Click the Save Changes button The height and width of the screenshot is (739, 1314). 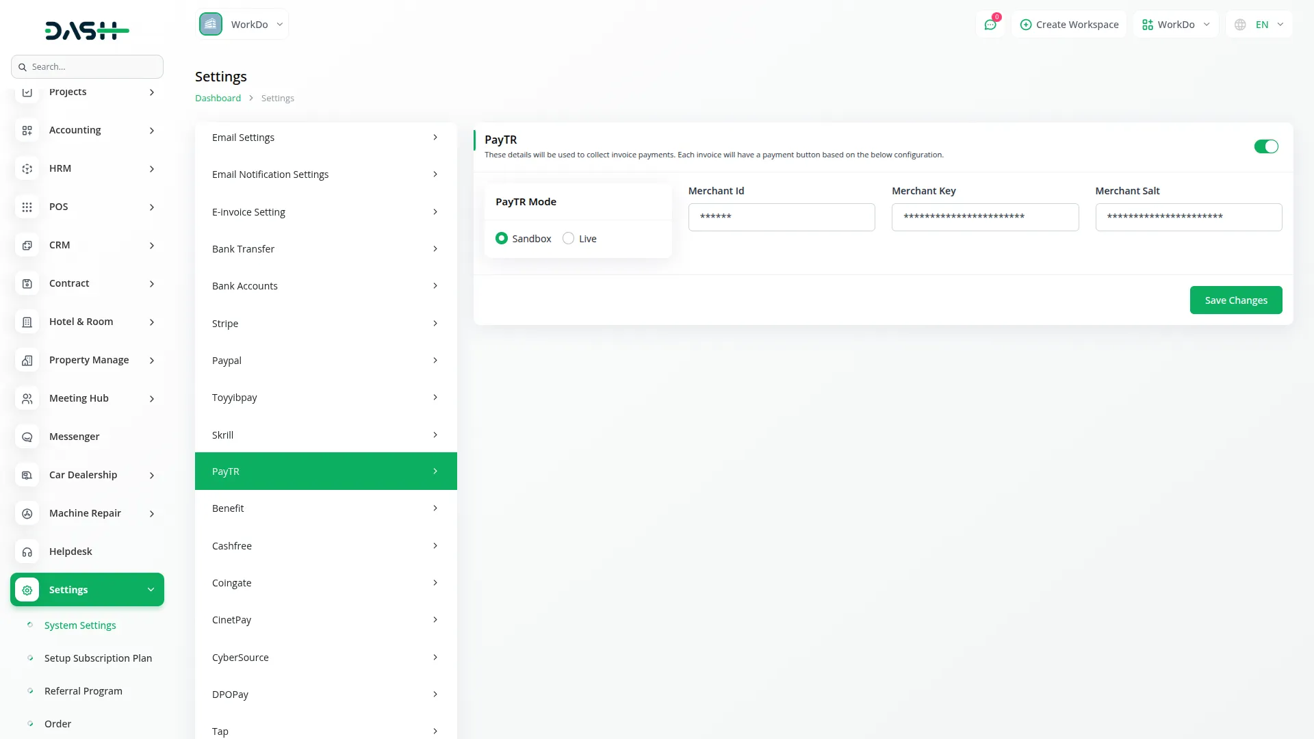point(1235,300)
